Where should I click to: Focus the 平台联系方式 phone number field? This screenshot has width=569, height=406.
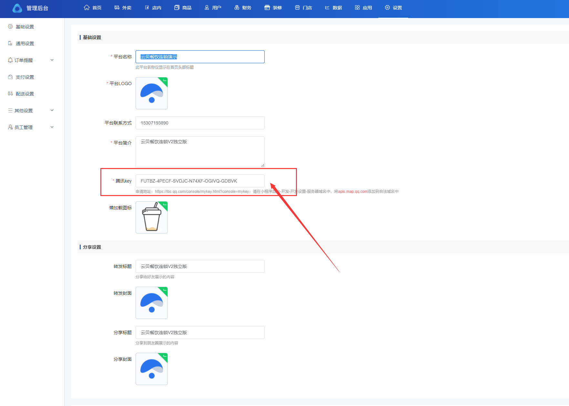point(200,123)
